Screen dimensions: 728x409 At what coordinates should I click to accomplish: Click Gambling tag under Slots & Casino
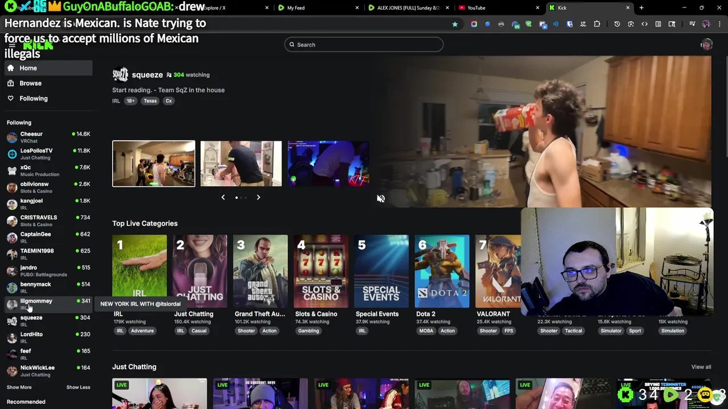coord(308,331)
